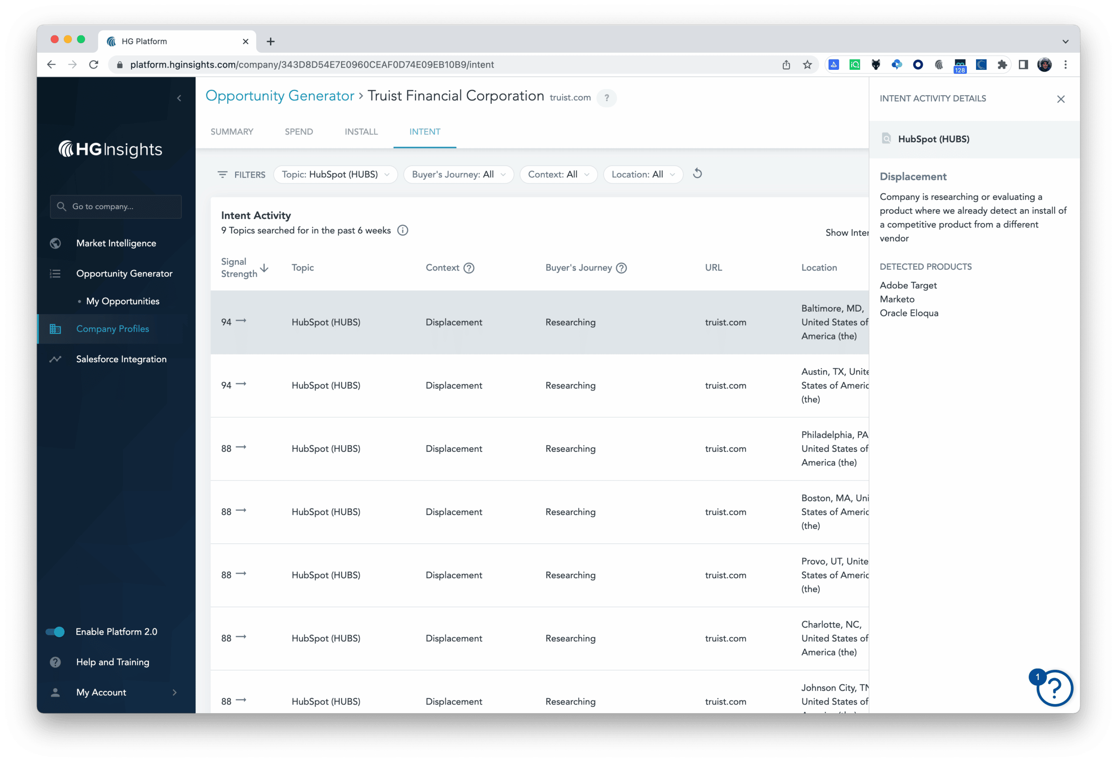Open Help and Training question mark icon

(x=55, y=662)
